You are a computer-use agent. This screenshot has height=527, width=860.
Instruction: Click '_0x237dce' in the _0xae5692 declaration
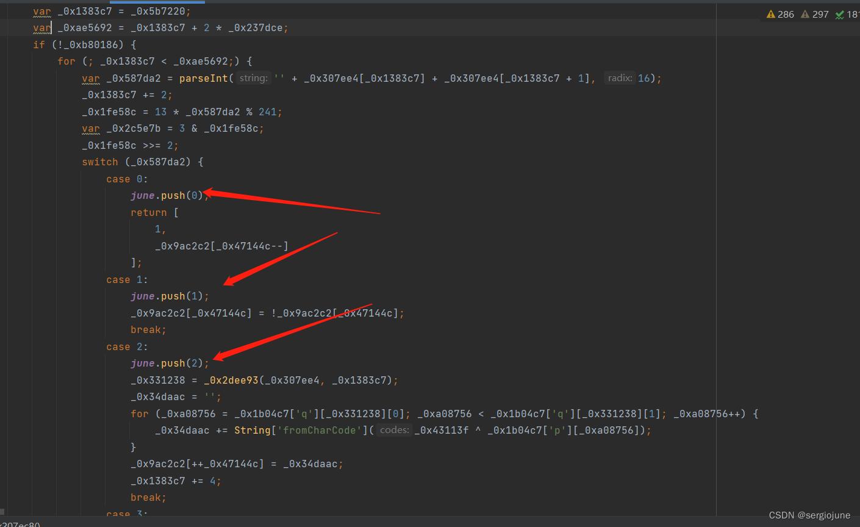256,28
